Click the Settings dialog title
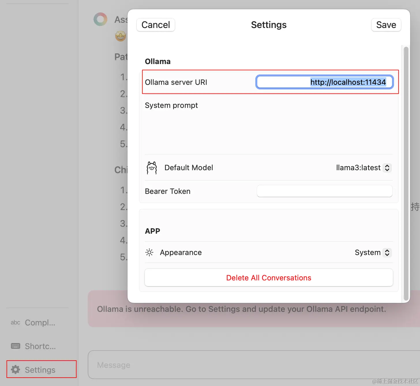Viewport: 420px width, 386px height. click(269, 25)
